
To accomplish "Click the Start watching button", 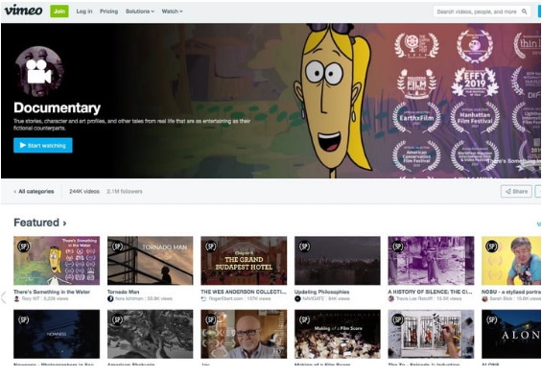I will click(x=43, y=145).
